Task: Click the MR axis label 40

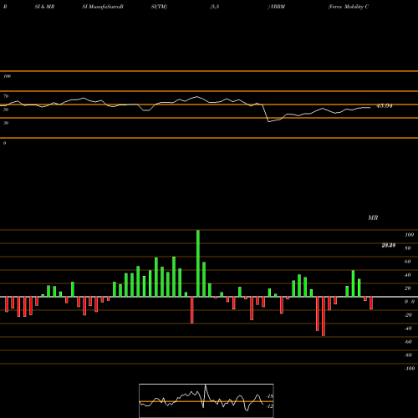Action: point(407,275)
